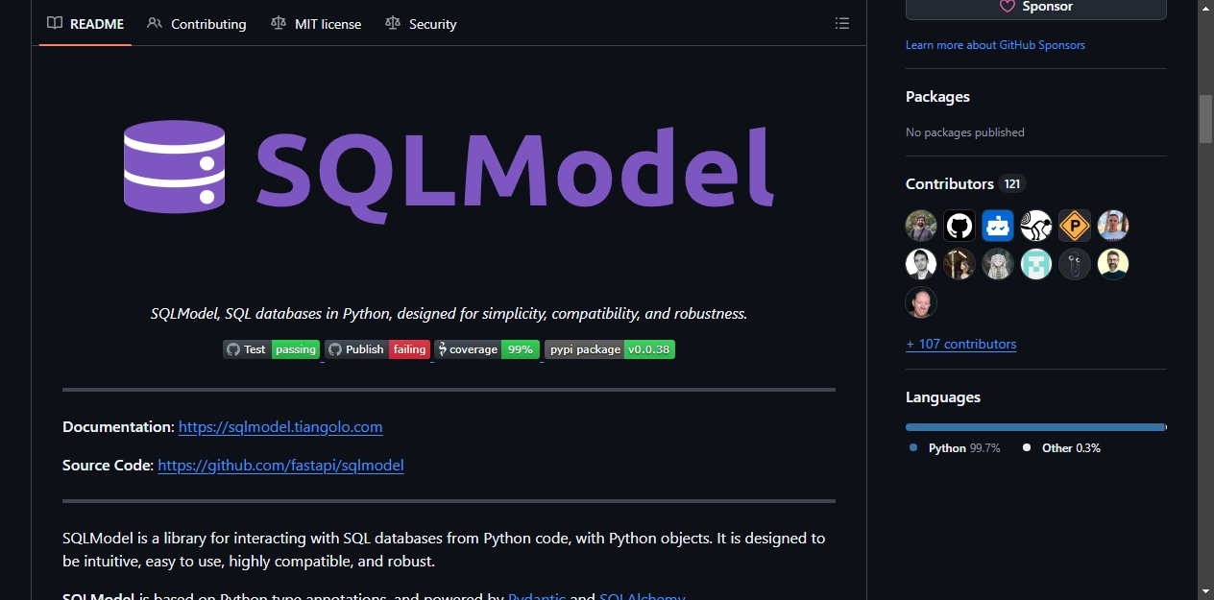The height and width of the screenshot is (600, 1214).
Task: Open the GitHub octocat contributor avatar
Action: click(959, 226)
